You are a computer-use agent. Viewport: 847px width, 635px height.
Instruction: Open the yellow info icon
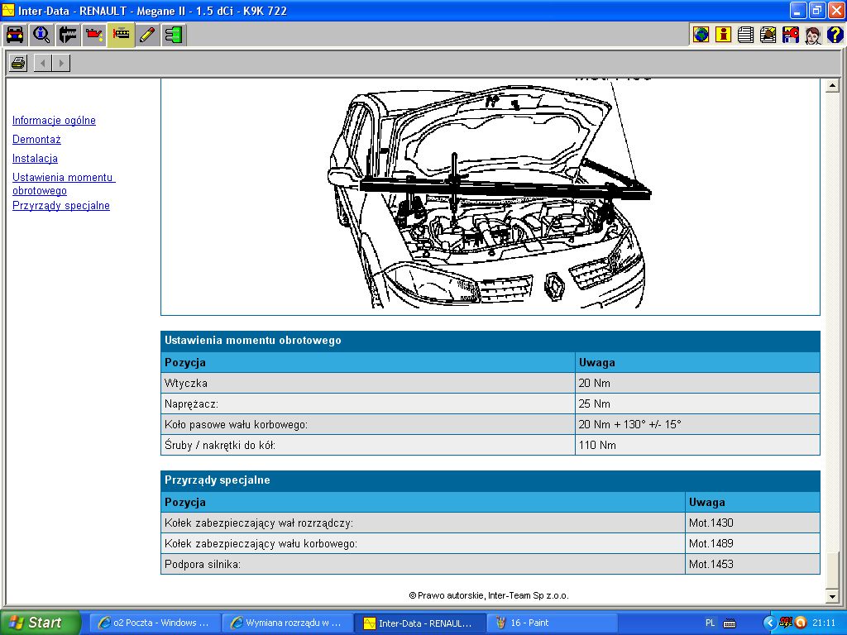[723, 35]
